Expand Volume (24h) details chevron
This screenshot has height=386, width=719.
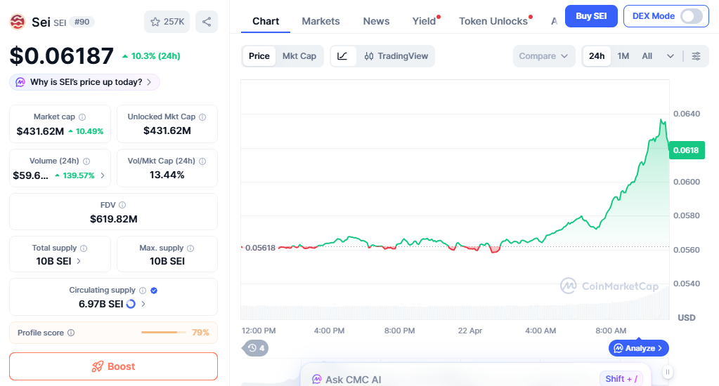click(x=103, y=175)
